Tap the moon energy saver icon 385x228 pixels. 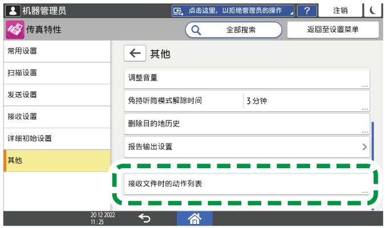pyautogui.click(x=372, y=11)
